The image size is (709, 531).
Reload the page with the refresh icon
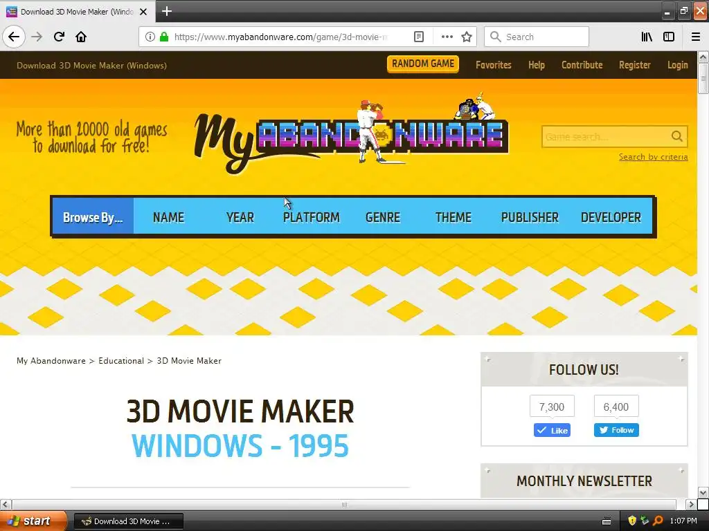(59, 37)
